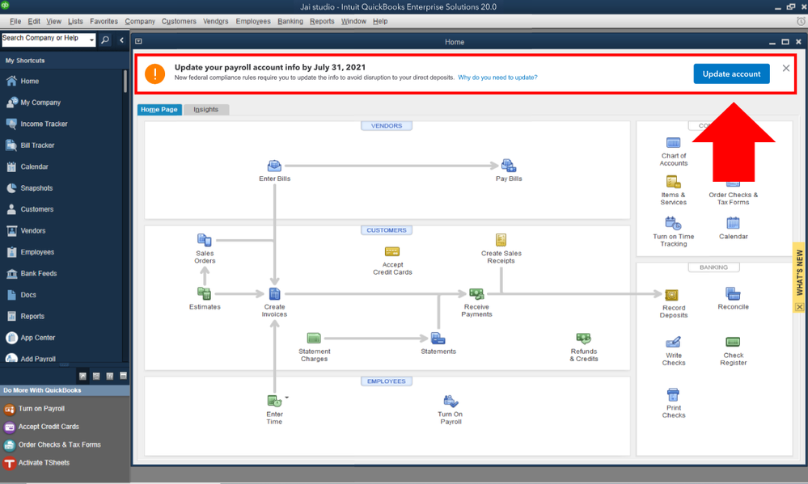The height and width of the screenshot is (484, 808).
Task: Open the Estimates icon
Action: [x=204, y=293]
